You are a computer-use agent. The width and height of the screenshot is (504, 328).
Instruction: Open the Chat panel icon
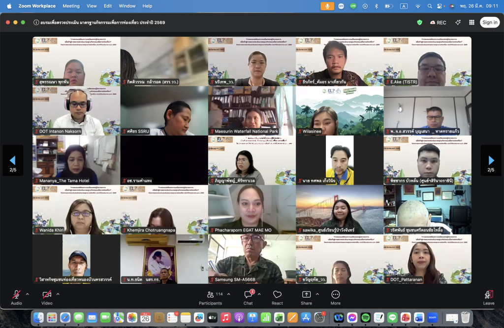pyautogui.click(x=248, y=295)
